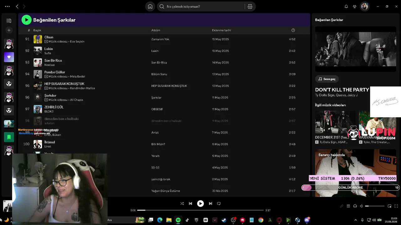Open the DON'T KILL THE PARTY title

(x=342, y=90)
